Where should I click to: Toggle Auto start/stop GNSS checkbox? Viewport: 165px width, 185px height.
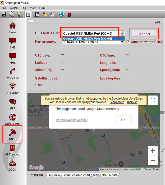pyautogui.click(x=128, y=42)
